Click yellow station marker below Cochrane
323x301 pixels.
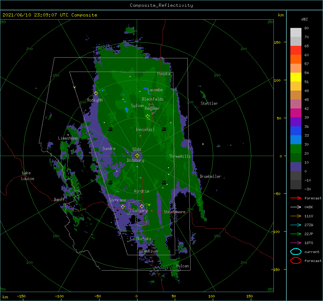(x=123, y=207)
